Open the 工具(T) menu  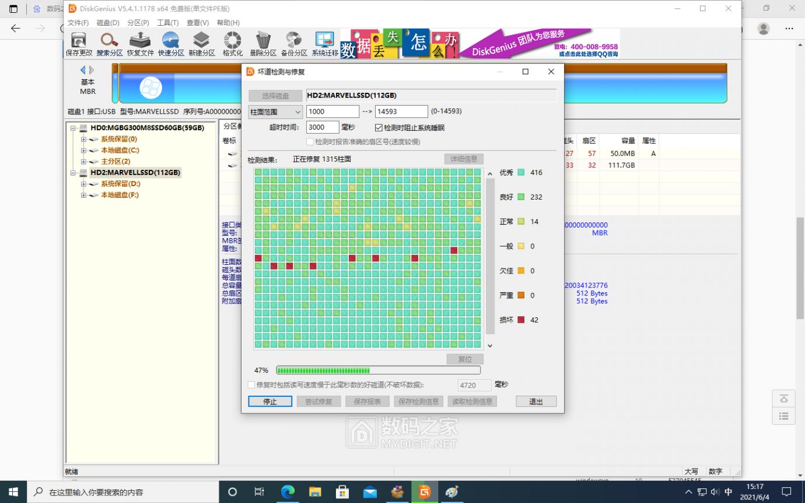coord(167,23)
